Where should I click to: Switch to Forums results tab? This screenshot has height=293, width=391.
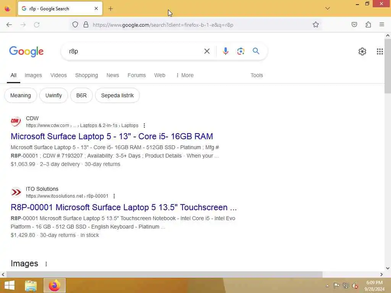coord(137,75)
